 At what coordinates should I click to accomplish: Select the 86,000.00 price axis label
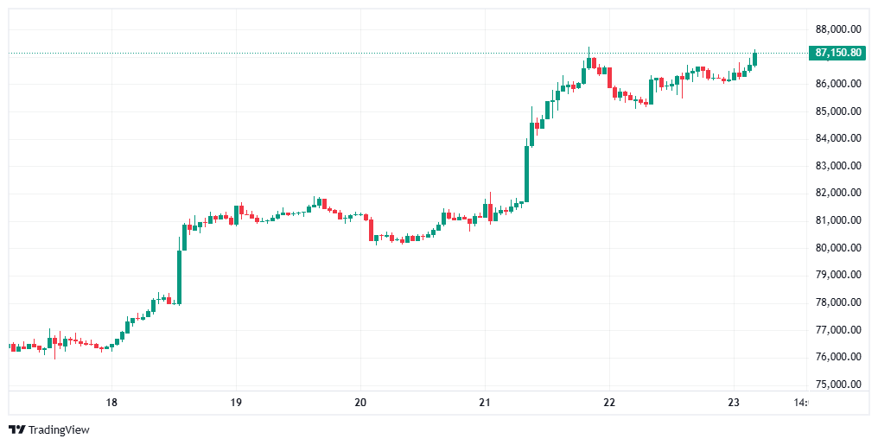(x=838, y=84)
